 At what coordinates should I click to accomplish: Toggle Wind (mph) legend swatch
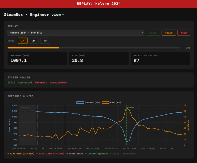click(x=105, y=102)
